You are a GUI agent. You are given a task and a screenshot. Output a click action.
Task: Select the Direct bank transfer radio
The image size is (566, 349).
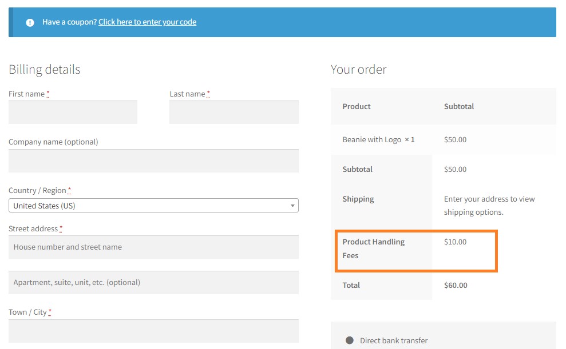[350, 340]
